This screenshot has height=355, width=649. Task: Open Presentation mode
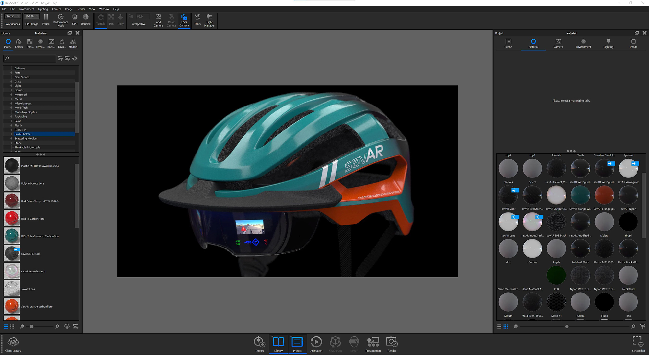[373, 344]
